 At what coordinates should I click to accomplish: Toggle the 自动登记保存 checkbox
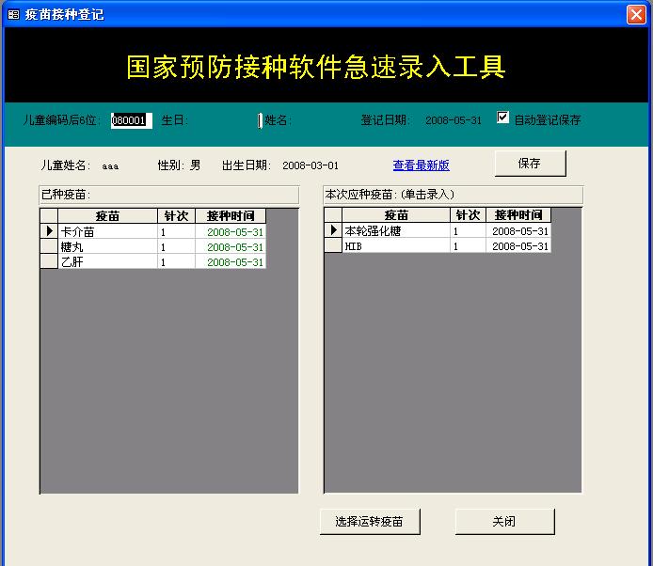point(503,118)
